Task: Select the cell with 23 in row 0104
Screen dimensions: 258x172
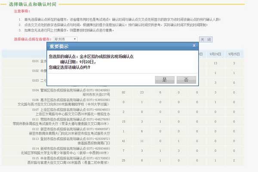Action: coord(142,92)
